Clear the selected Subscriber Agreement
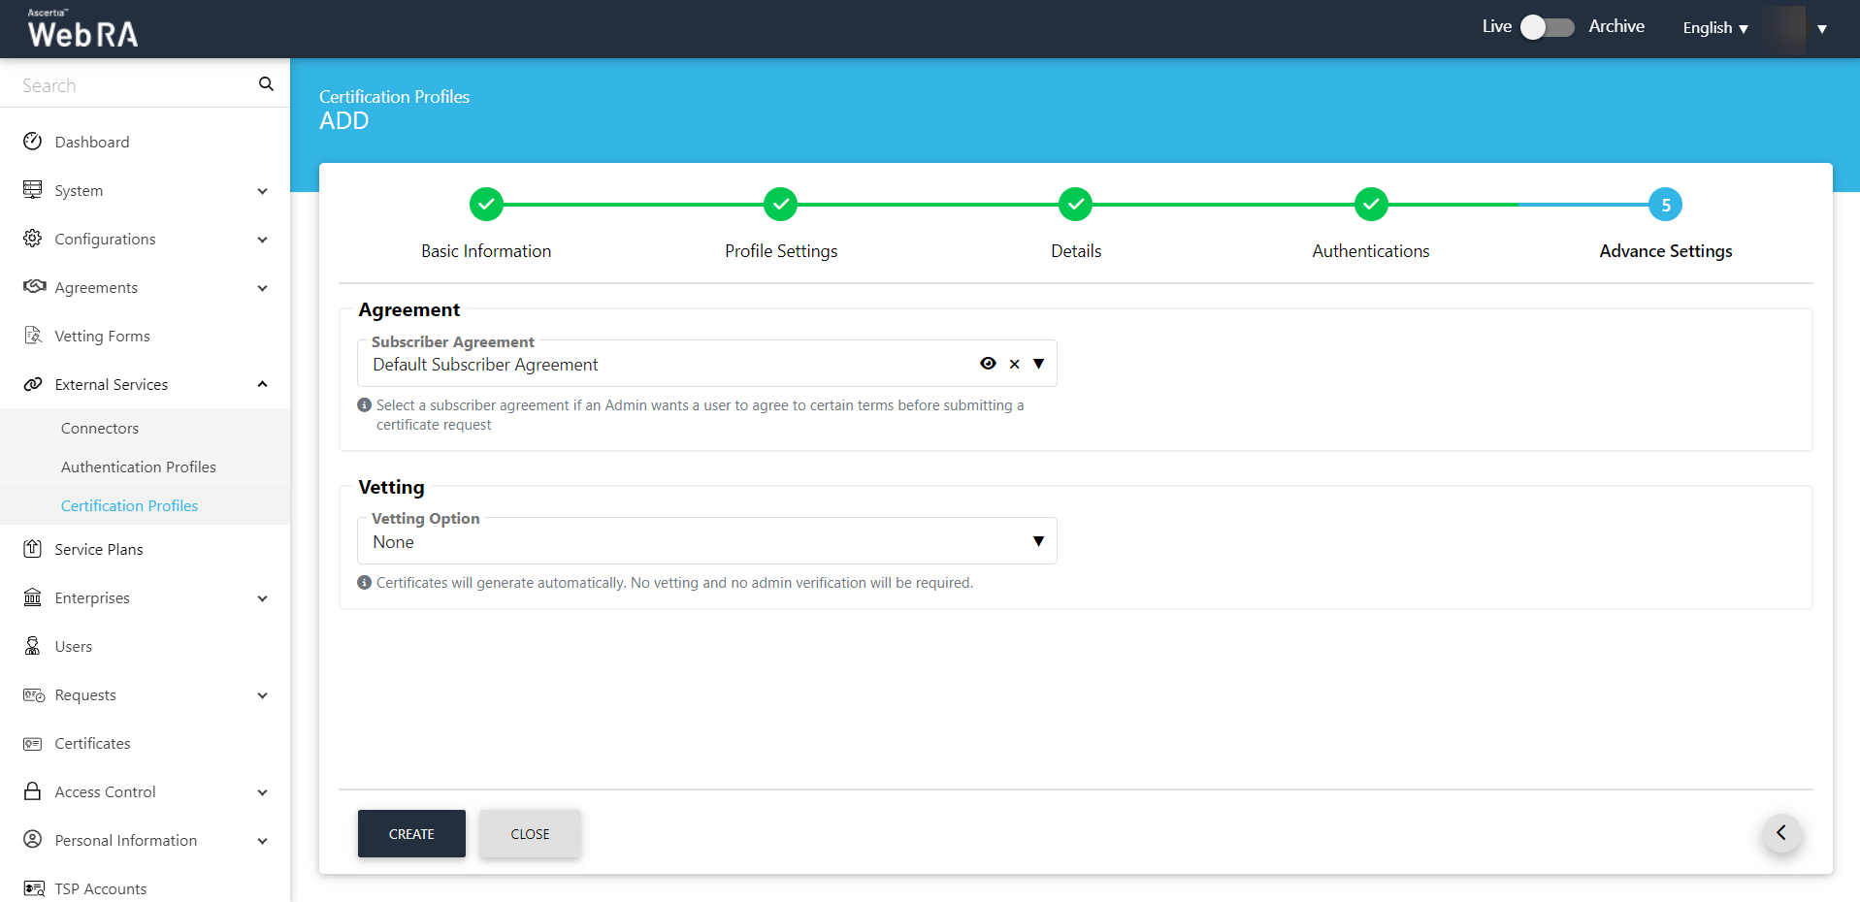Image resolution: width=1860 pixels, height=902 pixels. click(x=1014, y=364)
